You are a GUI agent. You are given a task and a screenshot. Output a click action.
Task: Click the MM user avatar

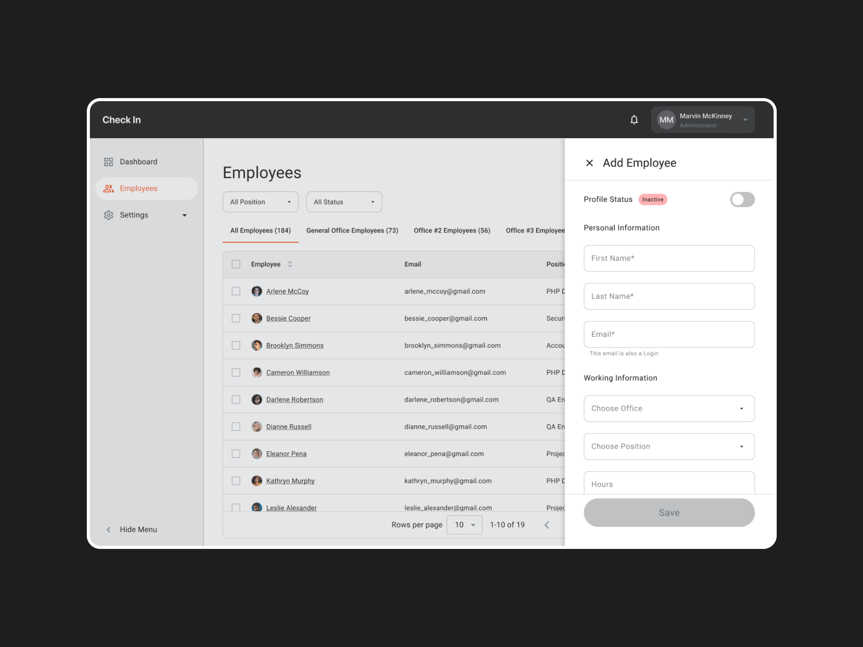(x=666, y=120)
